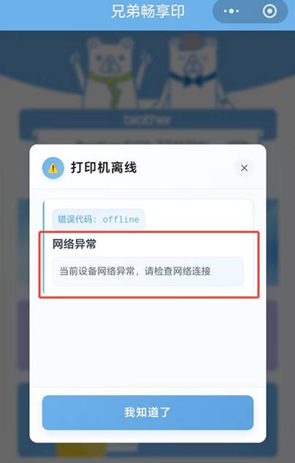Tap the 请检查网络连接 message box
295x463 pixels.
[148, 272]
